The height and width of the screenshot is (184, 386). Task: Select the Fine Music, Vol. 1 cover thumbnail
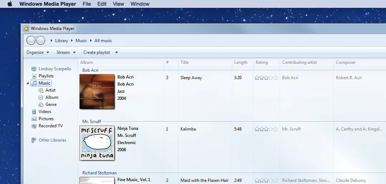tap(97, 180)
